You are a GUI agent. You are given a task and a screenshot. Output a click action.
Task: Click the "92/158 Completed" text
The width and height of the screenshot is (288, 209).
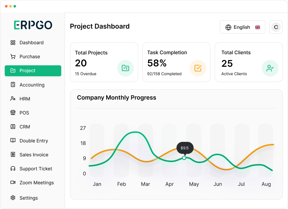[x=165, y=74]
